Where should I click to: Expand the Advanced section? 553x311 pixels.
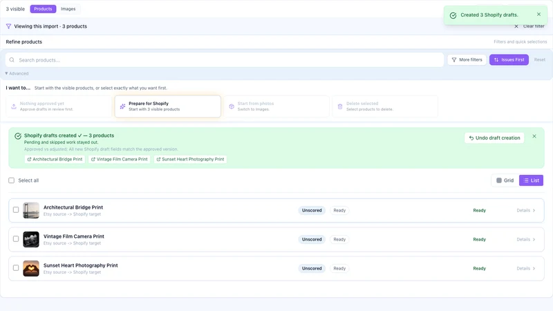tap(17, 73)
